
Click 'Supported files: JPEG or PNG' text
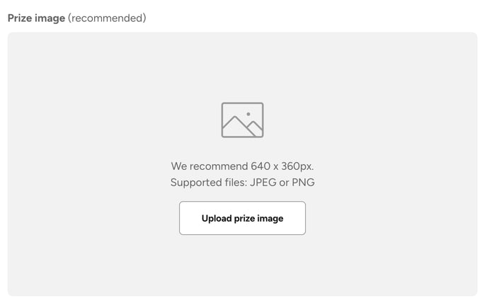point(242,183)
